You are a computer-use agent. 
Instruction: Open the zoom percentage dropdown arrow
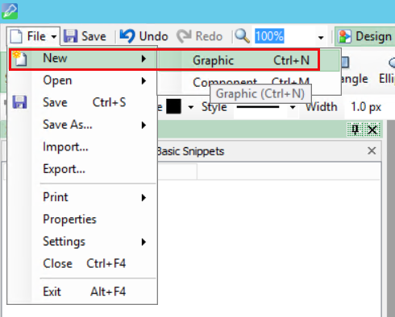pos(321,37)
